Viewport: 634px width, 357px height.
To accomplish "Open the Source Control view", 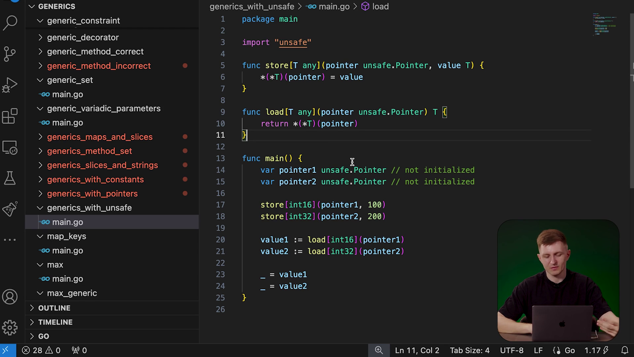I will [10, 54].
